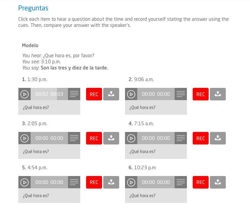Image resolution: width=250 pixels, height=210 pixels.
Task: Play audio for question 2 (9:06 a.m.)
Action: (131, 94)
